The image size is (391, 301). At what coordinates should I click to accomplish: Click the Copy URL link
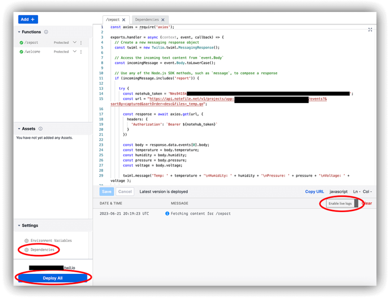(x=315, y=192)
